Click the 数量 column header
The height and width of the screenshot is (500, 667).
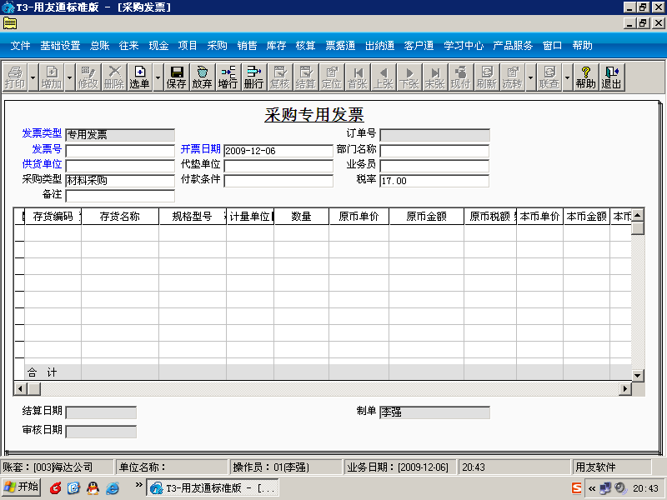click(x=302, y=217)
